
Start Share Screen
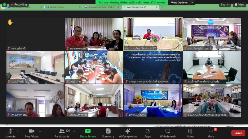88,133
